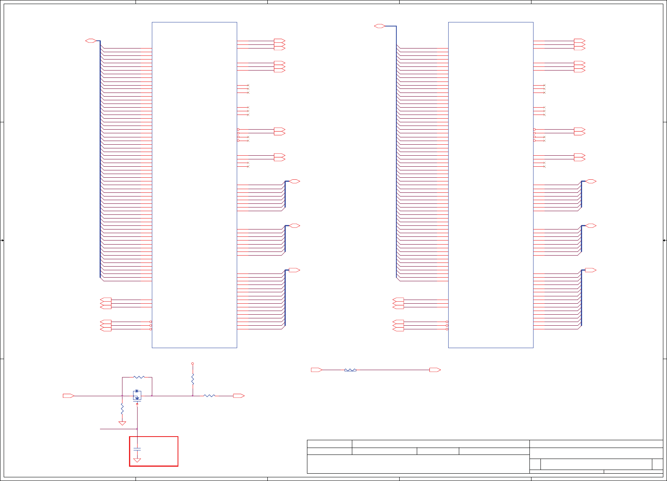Select the capacitor symbol below the MOSFET gate
The height and width of the screenshot is (481, 667).
tap(137, 449)
